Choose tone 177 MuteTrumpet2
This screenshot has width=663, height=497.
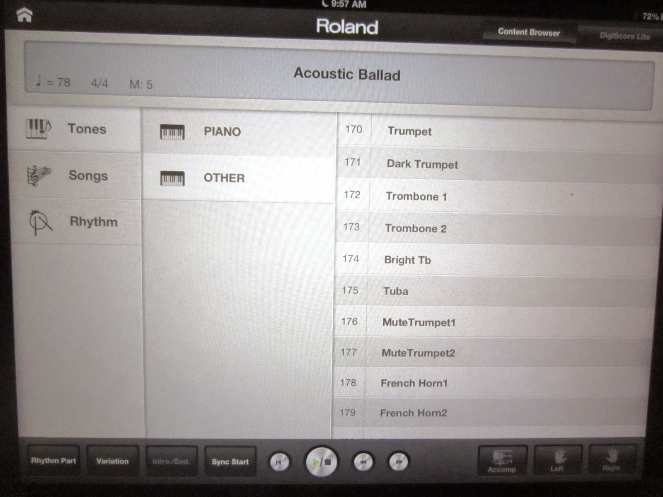click(x=491, y=352)
